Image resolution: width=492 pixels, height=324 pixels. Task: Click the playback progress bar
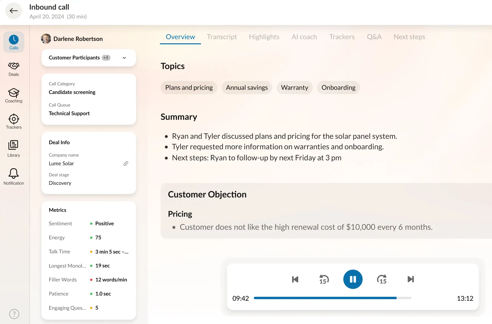point(333,298)
